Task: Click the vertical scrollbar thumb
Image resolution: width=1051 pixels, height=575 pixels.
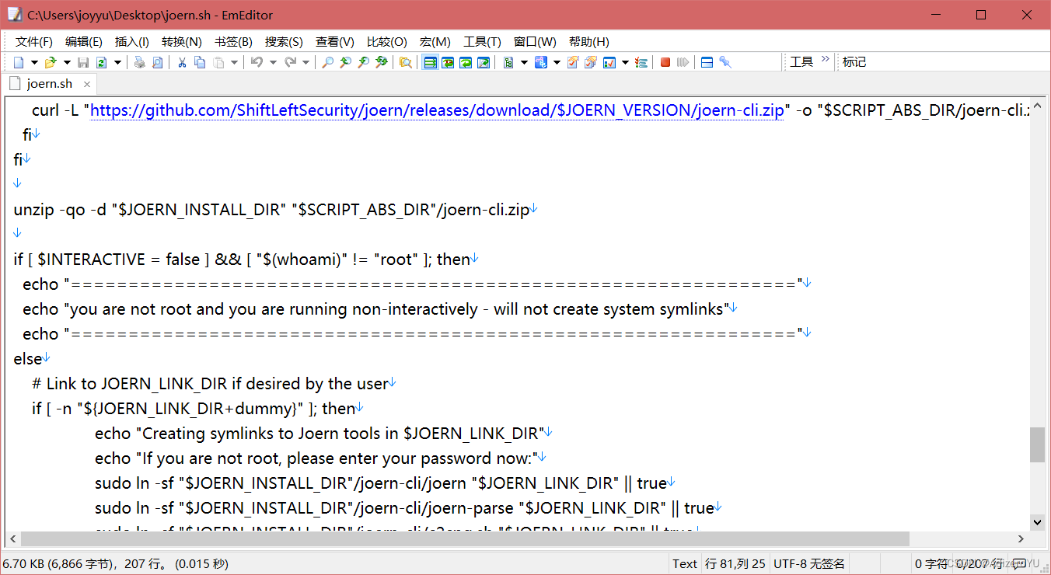Action: pyautogui.click(x=1038, y=443)
